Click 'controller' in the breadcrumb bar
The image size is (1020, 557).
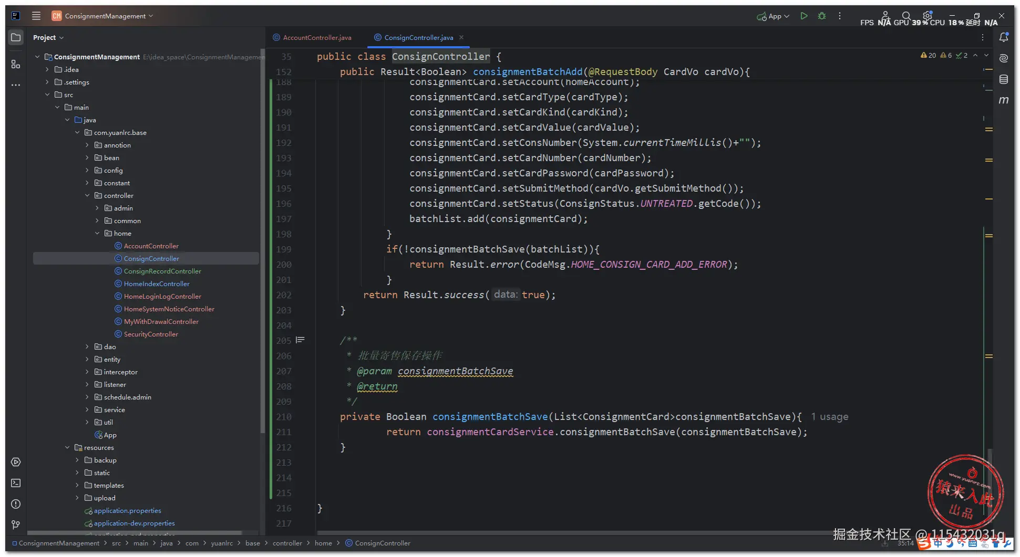pos(287,543)
